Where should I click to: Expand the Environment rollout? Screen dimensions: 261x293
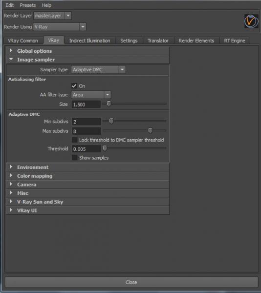coord(87,167)
